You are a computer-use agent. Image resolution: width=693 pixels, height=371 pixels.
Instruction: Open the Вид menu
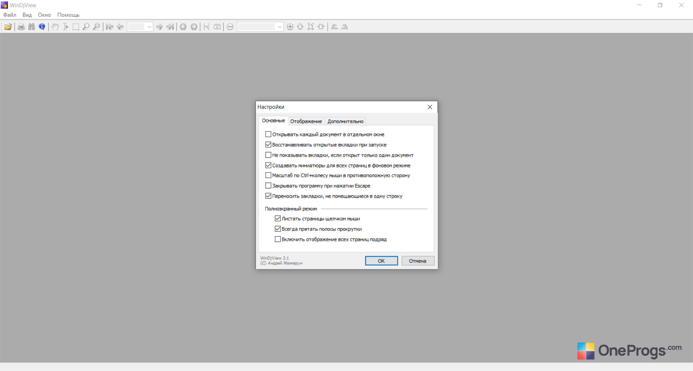27,15
